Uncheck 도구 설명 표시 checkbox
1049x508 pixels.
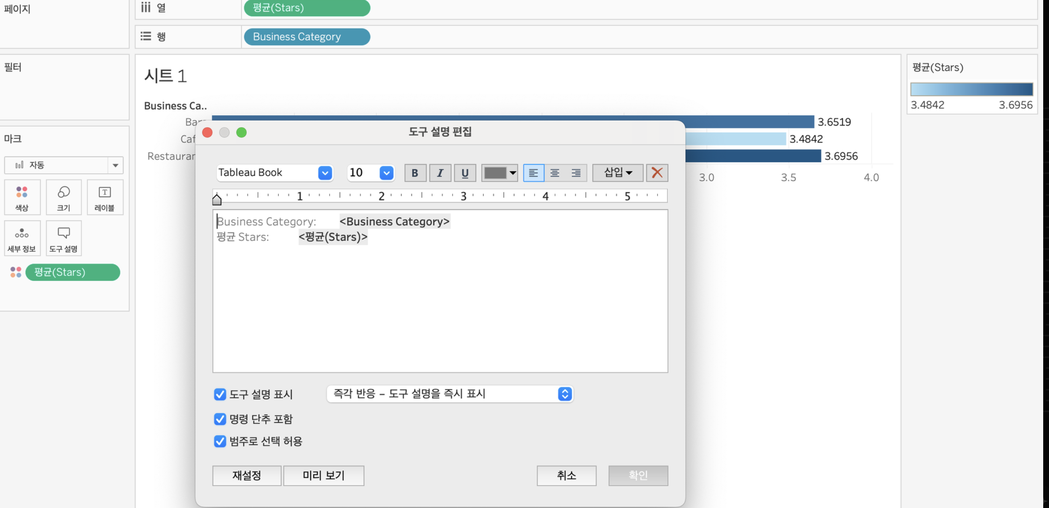pos(220,394)
